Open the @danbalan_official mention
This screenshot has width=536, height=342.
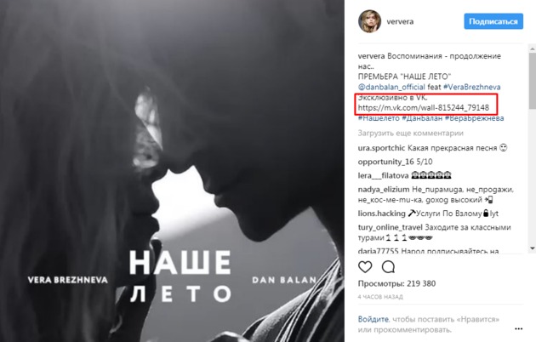[391, 87]
